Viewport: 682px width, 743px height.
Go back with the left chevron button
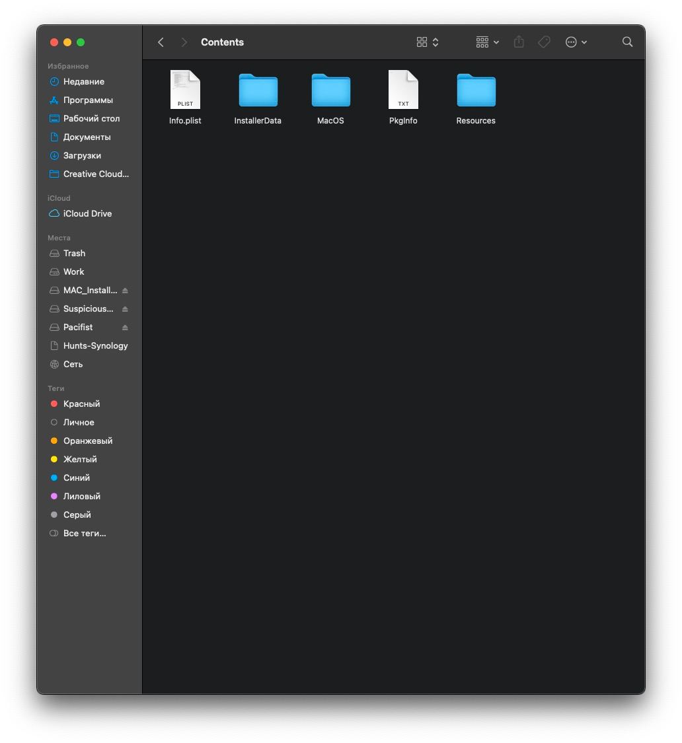pyautogui.click(x=161, y=42)
